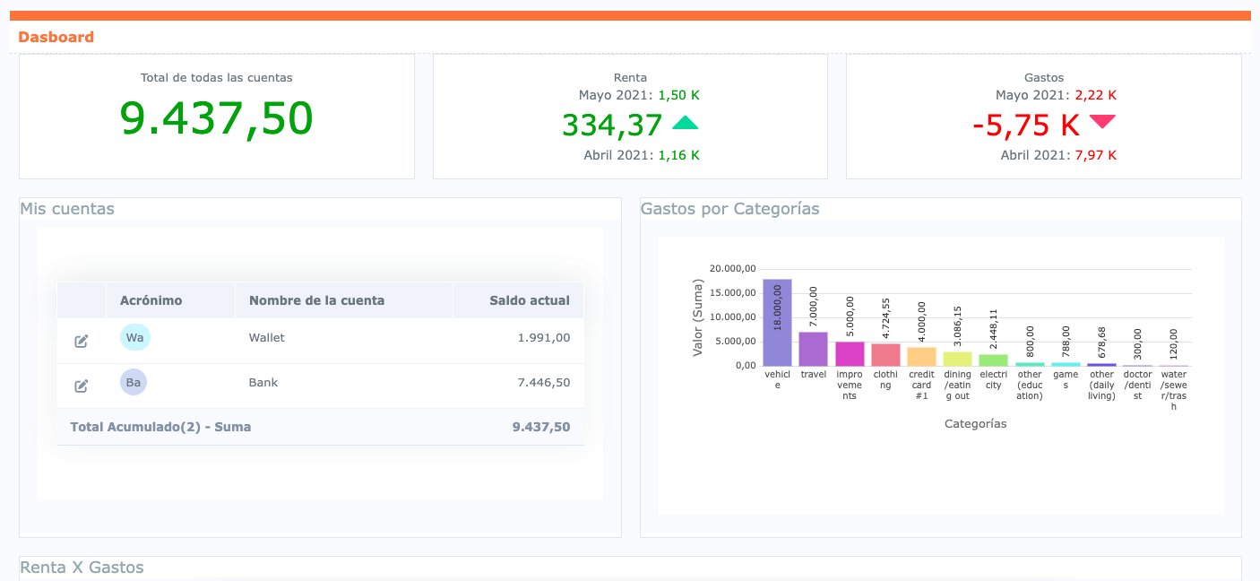Select the magenta improvements bar
This screenshot has height=581, width=1260.
(850, 353)
